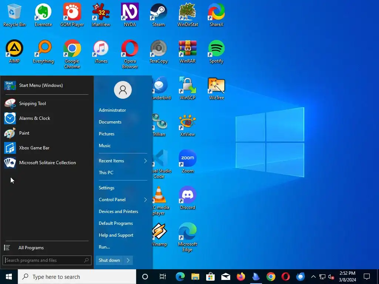Open the Spotify desktop icon
Image resolution: width=379 pixels, height=284 pixels.
[216, 51]
